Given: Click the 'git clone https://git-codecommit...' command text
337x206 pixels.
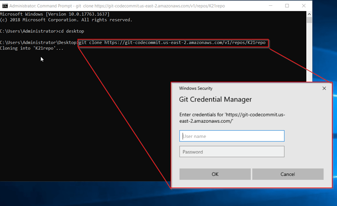Looking at the screenshot, I should pyautogui.click(x=172, y=43).
